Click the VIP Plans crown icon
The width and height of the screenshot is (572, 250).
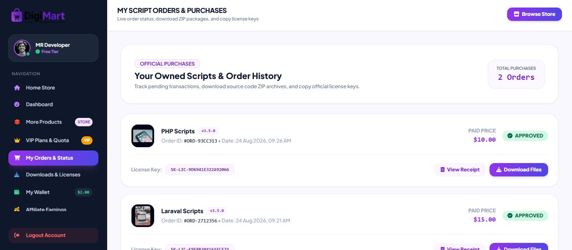point(17,140)
